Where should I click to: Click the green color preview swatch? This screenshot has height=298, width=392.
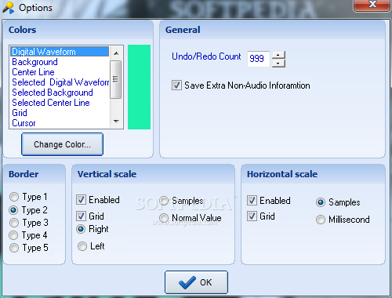(x=139, y=87)
